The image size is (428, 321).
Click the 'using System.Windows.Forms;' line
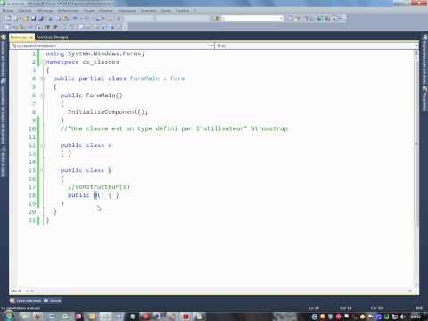(95, 53)
